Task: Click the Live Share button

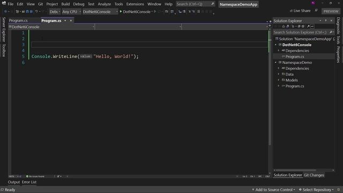Action: pos(300,11)
